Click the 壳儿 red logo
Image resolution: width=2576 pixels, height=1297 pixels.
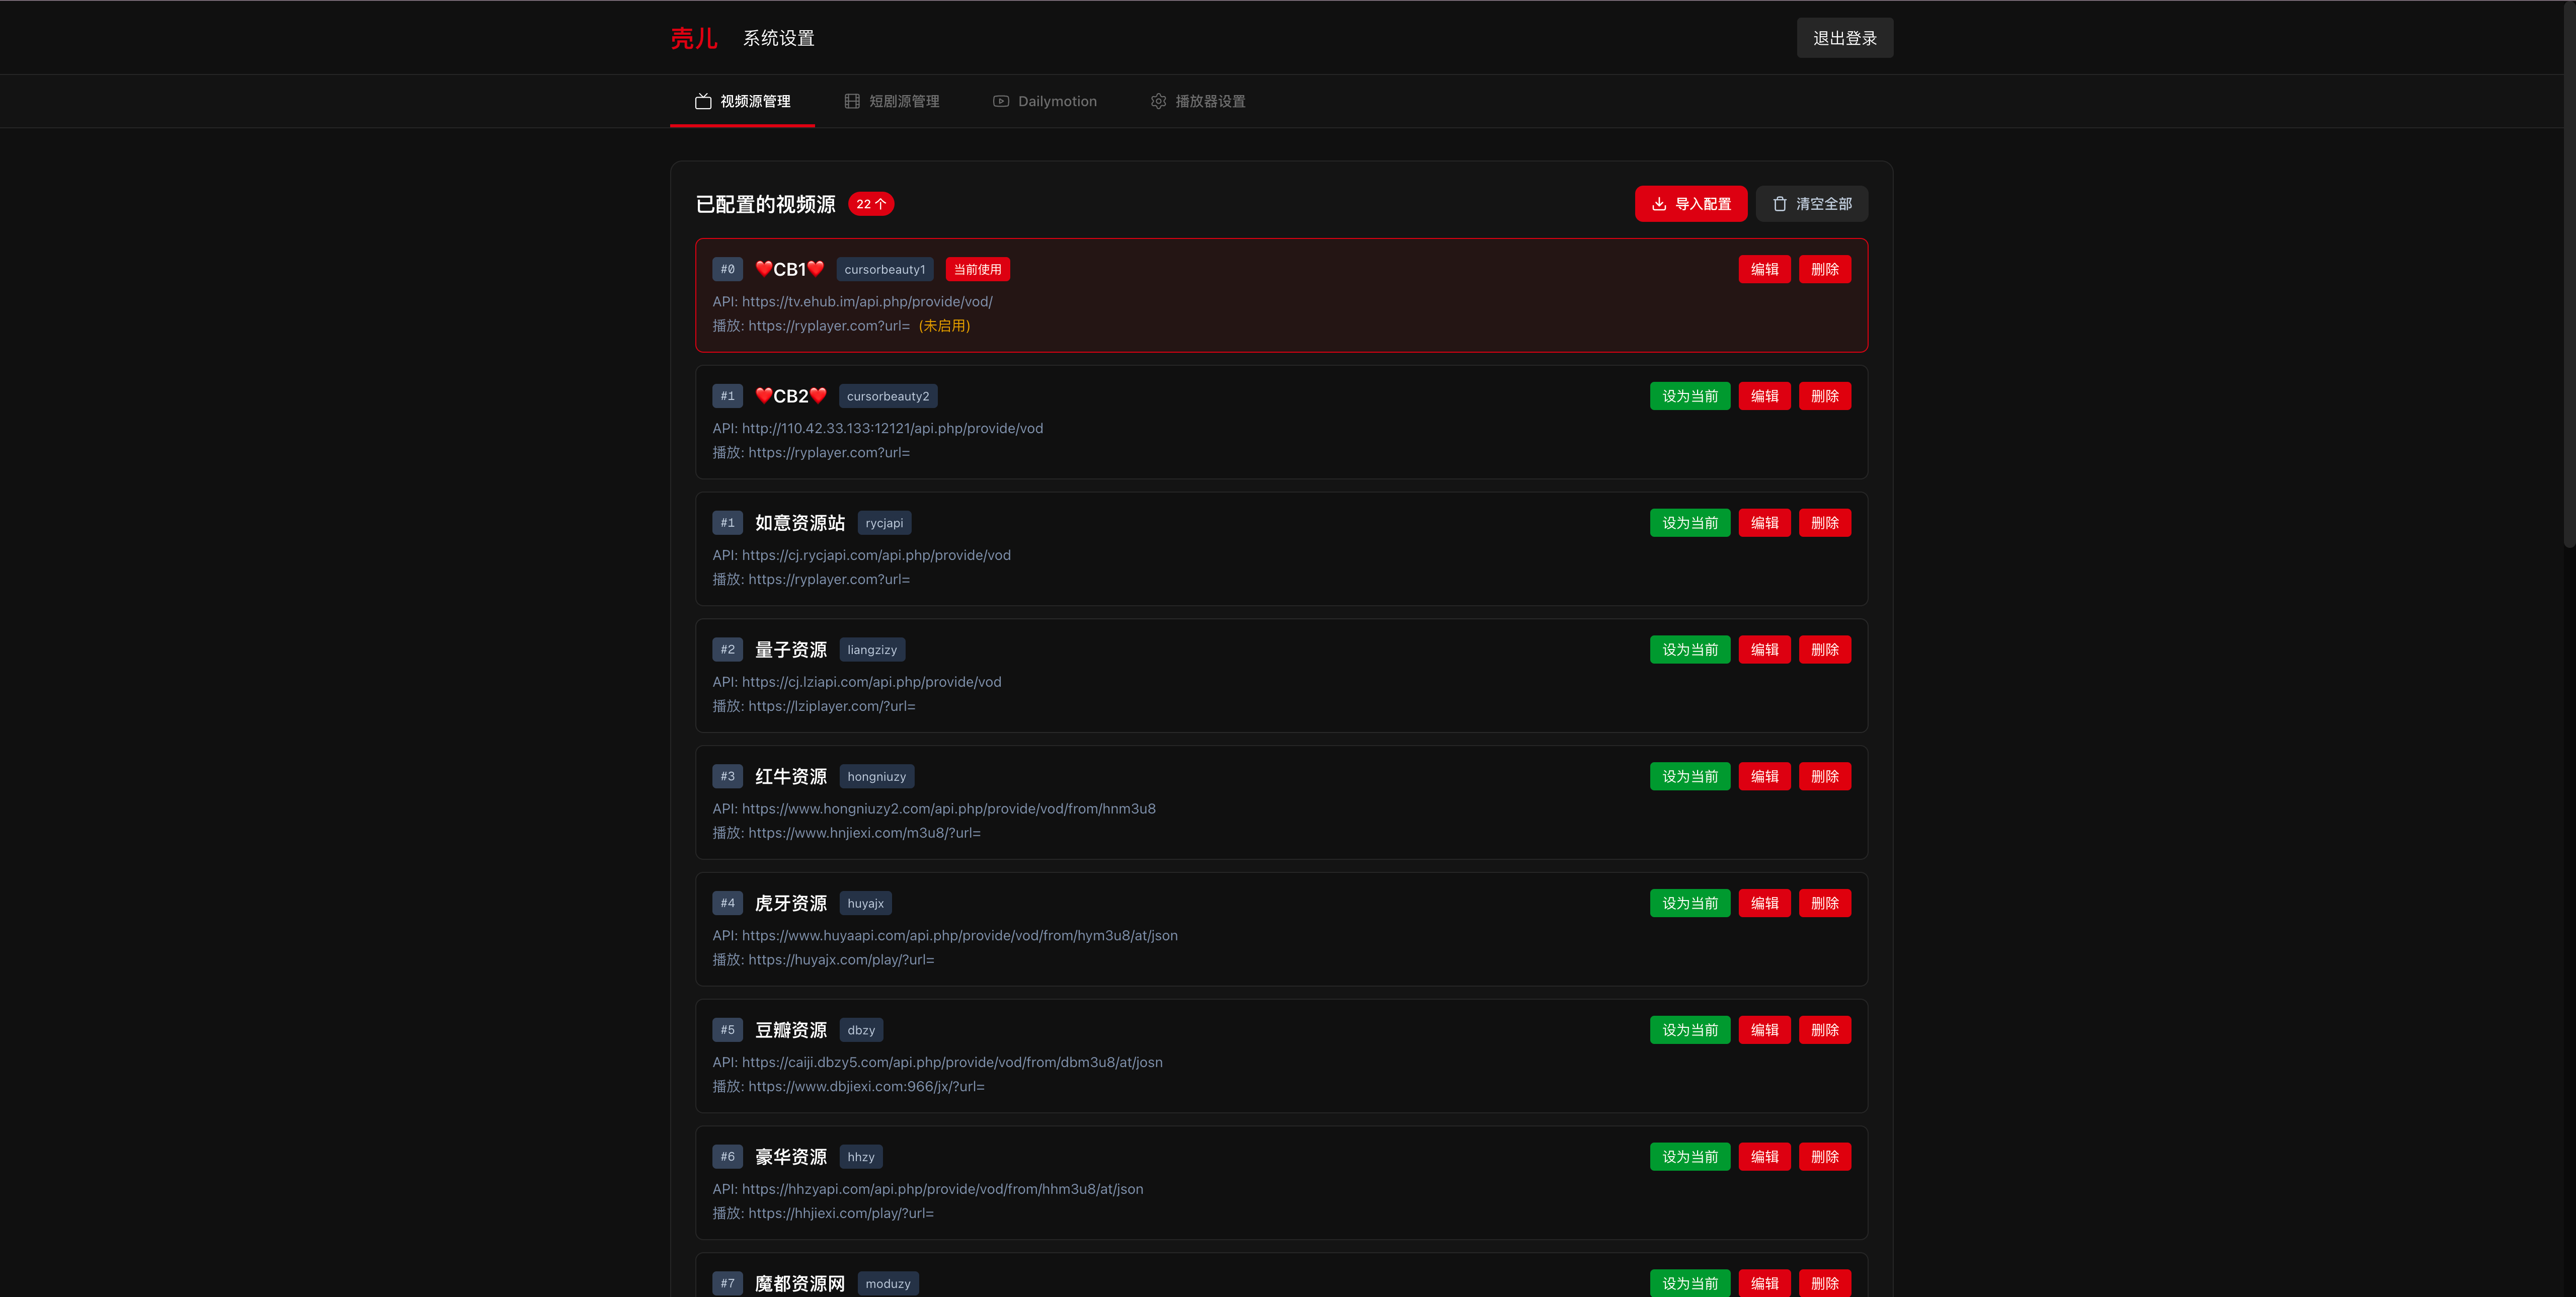pyautogui.click(x=693, y=38)
